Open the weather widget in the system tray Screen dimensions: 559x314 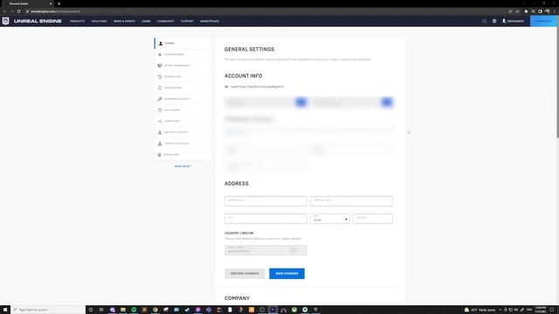(x=480, y=310)
